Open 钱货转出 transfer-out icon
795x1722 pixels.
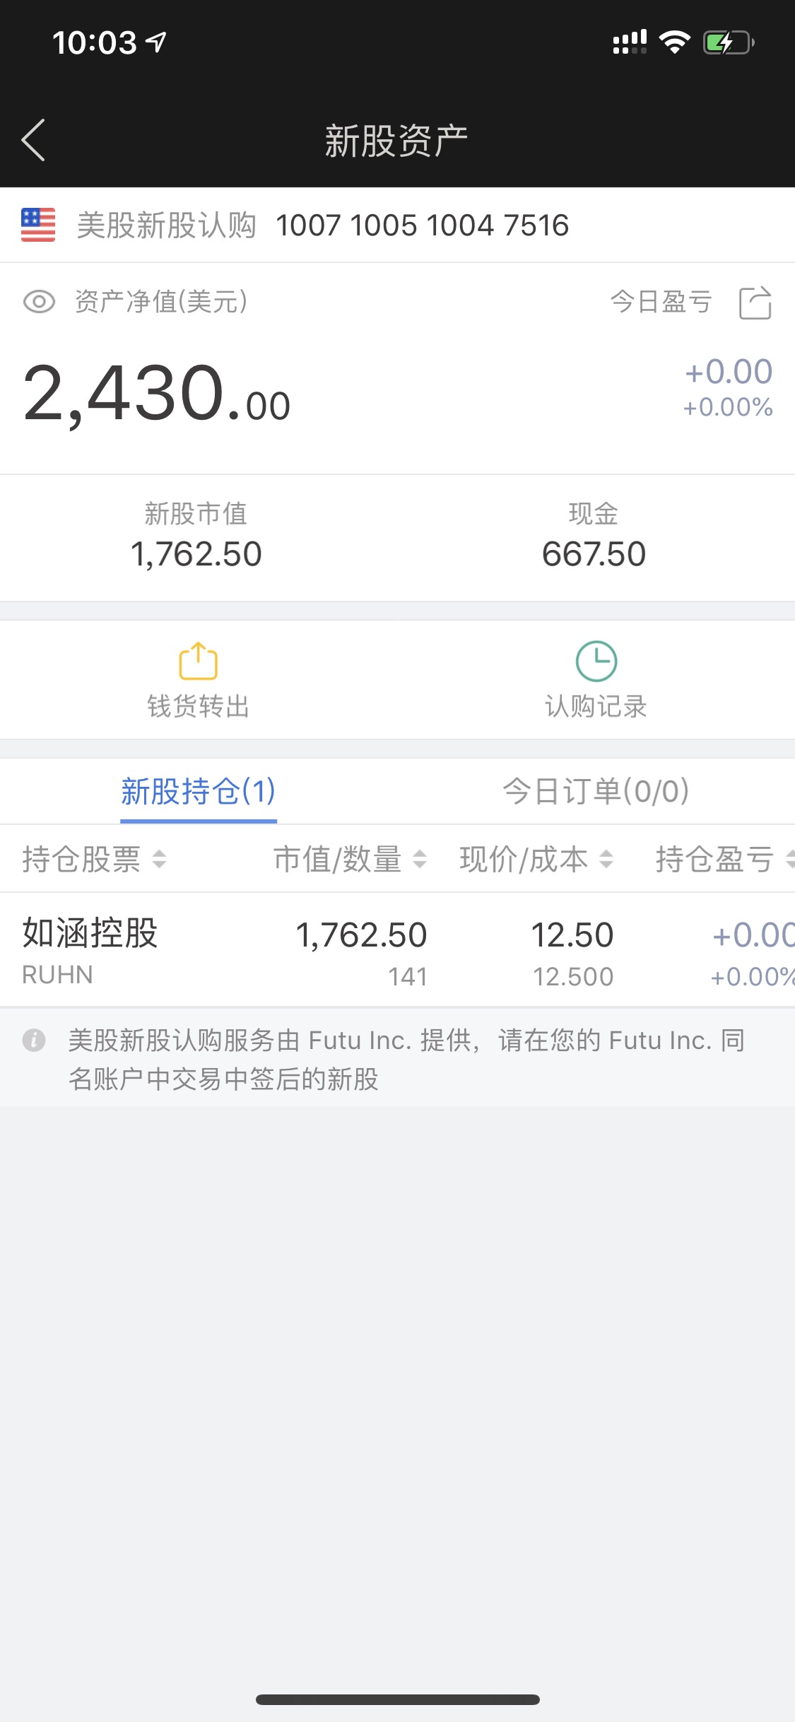(x=198, y=661)
